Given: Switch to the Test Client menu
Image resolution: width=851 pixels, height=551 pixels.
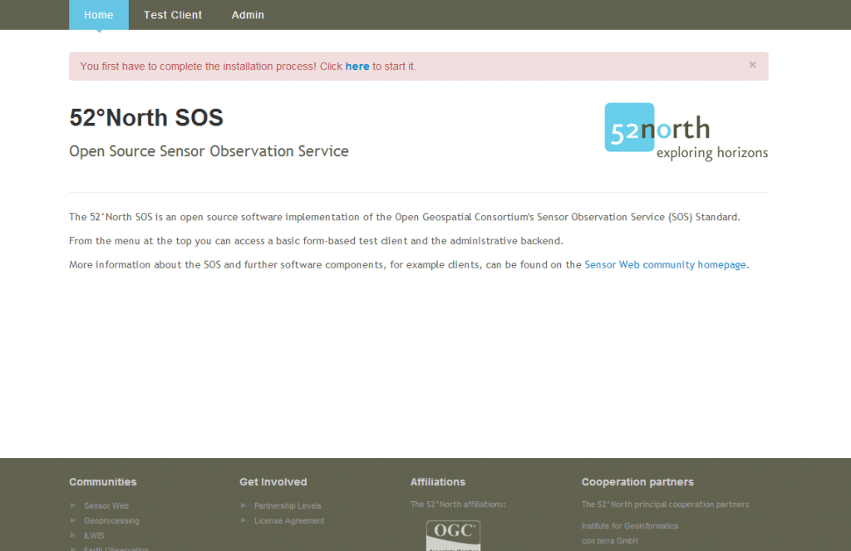Looking at the screenshot, I should click(x=173, y=15).
